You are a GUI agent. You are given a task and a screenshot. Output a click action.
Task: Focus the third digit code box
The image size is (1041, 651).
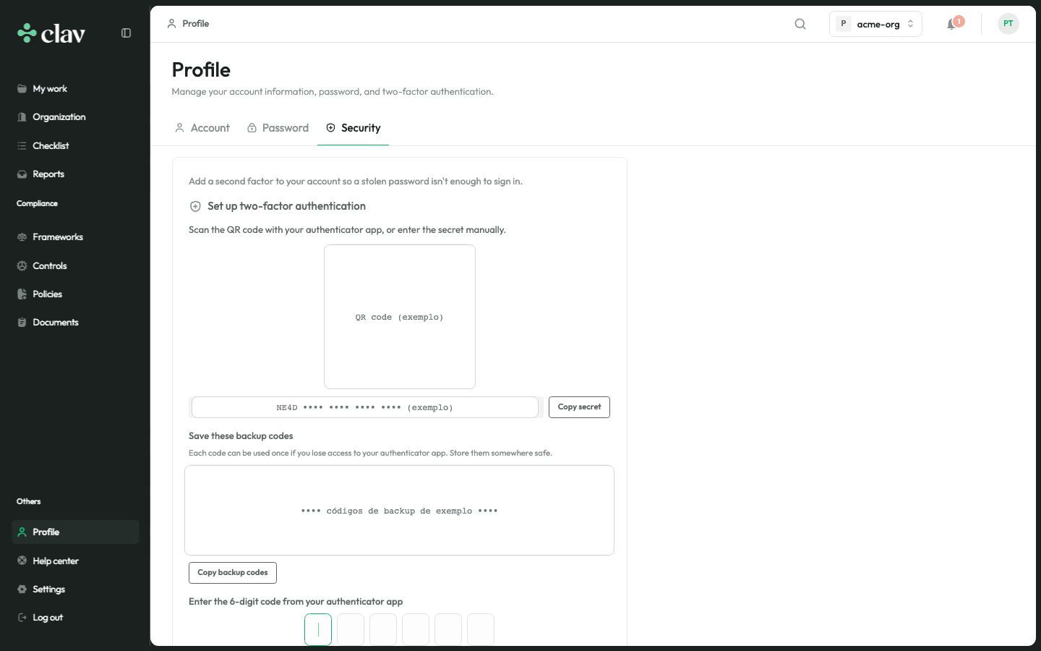[383, 629]
